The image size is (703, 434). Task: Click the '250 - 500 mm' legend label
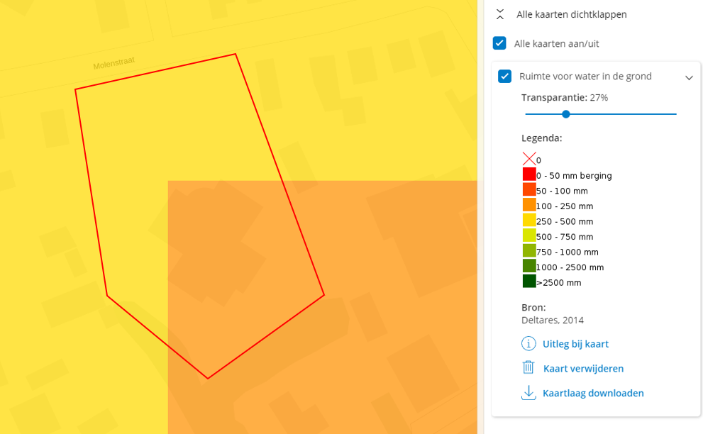coord(565,221)
